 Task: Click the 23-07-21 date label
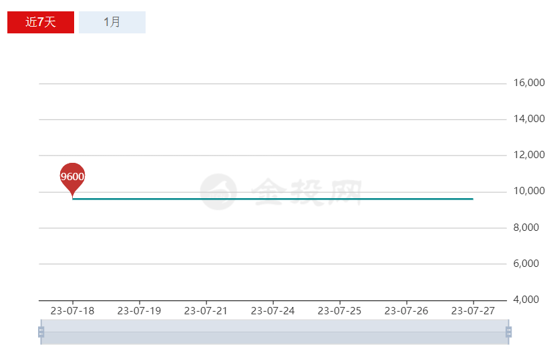(x=206, y=311)
